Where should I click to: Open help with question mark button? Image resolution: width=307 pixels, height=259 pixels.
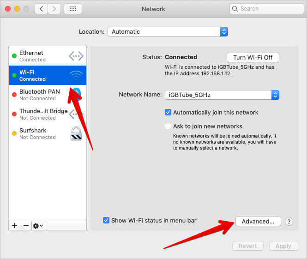click(289, 222)
